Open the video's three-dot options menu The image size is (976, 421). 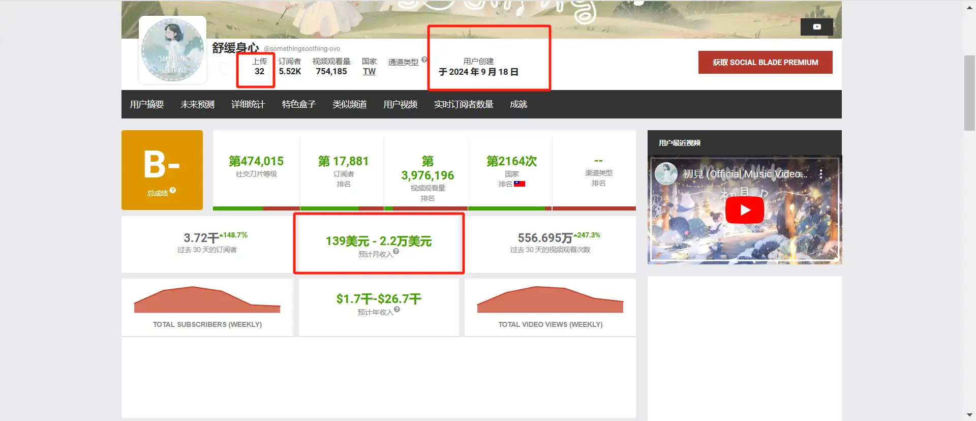point(820,174)
